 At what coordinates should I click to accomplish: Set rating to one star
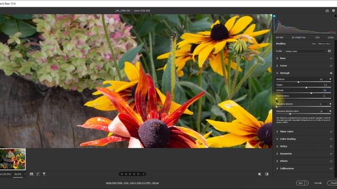pos(122,174)
